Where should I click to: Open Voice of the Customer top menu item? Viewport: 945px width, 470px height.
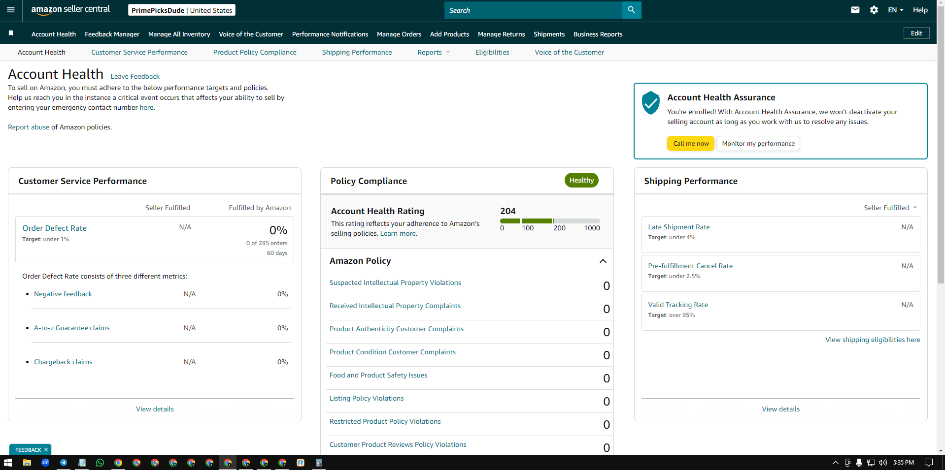tap(251, 34)
